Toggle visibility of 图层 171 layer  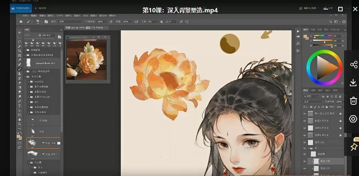click(x=305, y=143)
